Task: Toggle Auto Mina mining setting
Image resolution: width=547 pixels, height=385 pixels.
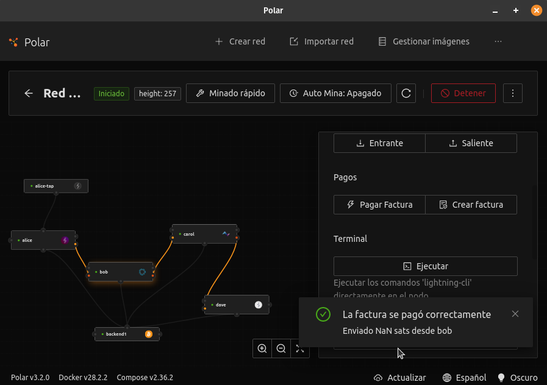Action: (336, 93)
